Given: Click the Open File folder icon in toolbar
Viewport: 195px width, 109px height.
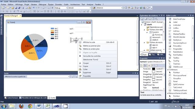Looking at the screenshot, I should 13,8.
